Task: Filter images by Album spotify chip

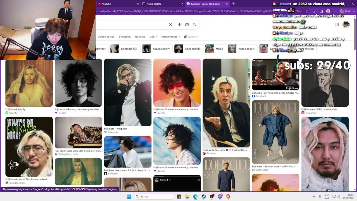Action: pyautogui.click(x=157, y=49)
